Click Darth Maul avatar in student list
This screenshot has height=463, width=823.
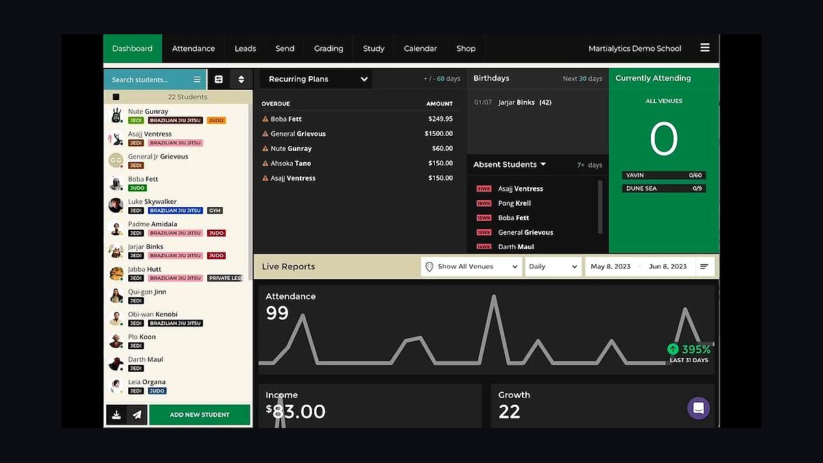coord(116,363)
